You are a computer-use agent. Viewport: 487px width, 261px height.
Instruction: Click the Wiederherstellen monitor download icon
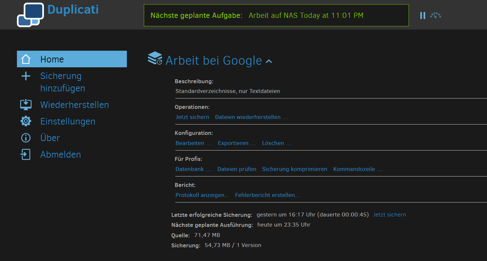tap(26, 105)
